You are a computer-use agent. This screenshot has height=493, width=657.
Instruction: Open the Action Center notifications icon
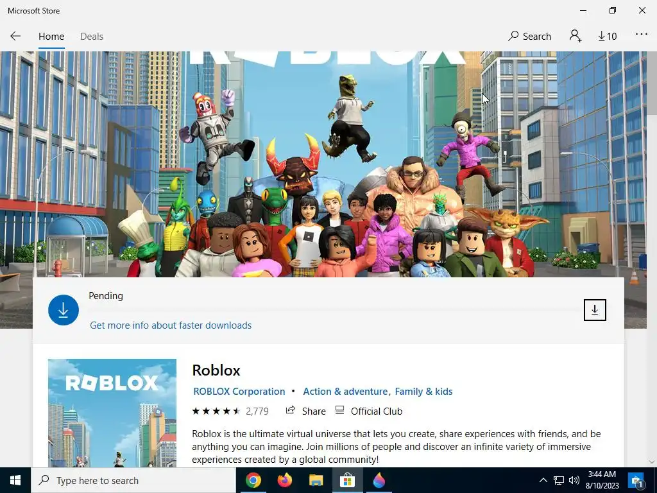[x=636, y=480]
